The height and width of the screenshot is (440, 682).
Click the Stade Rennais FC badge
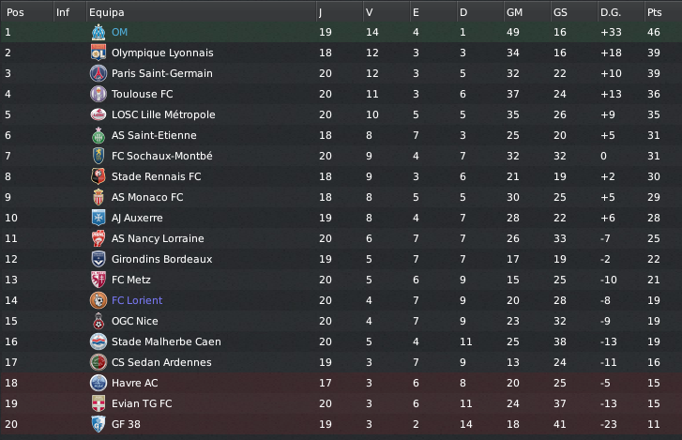click(98, 176)
